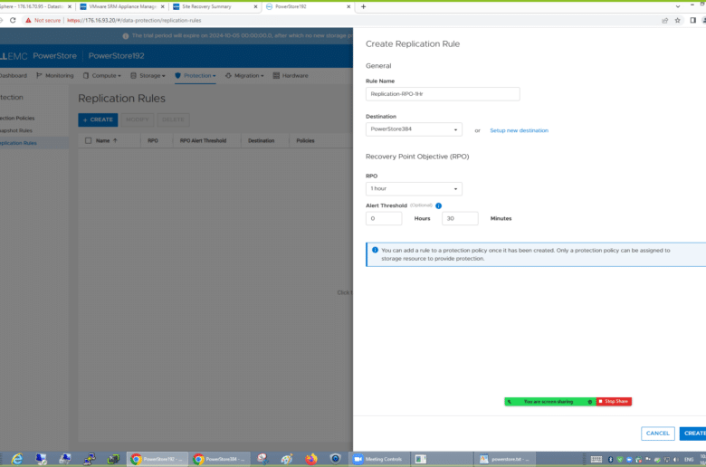Click the share page icon in address bar
Screen dimensions: 706x467
click(664, 20)
